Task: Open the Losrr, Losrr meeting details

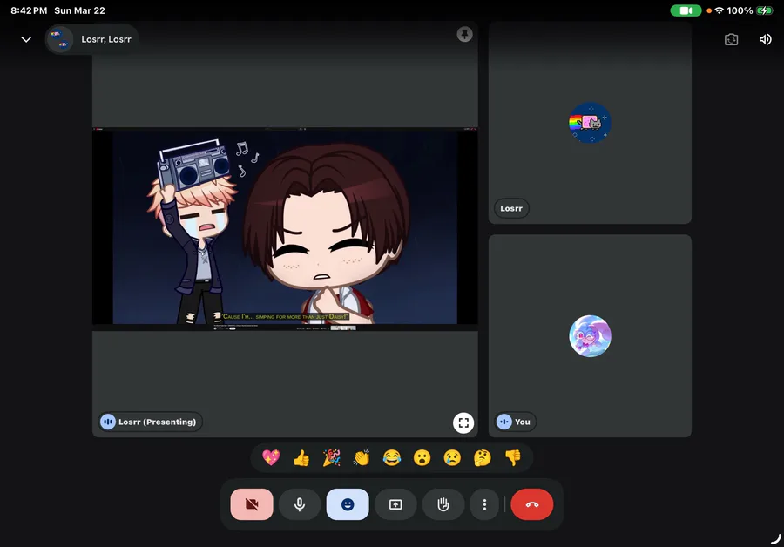Action: point(91,39)
